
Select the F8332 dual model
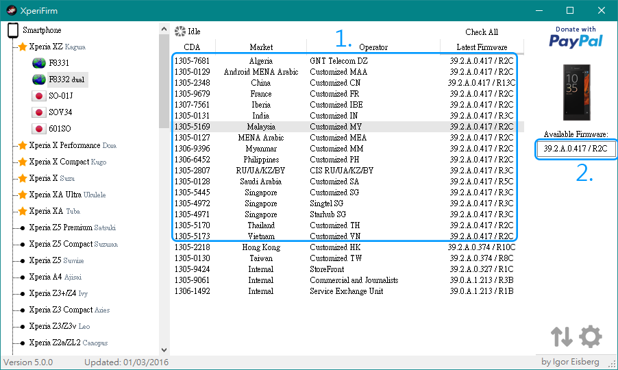point(66,79)
